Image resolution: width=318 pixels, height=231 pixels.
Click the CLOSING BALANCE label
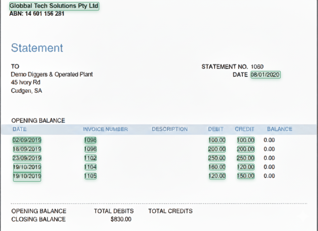[x=38, y=219]
